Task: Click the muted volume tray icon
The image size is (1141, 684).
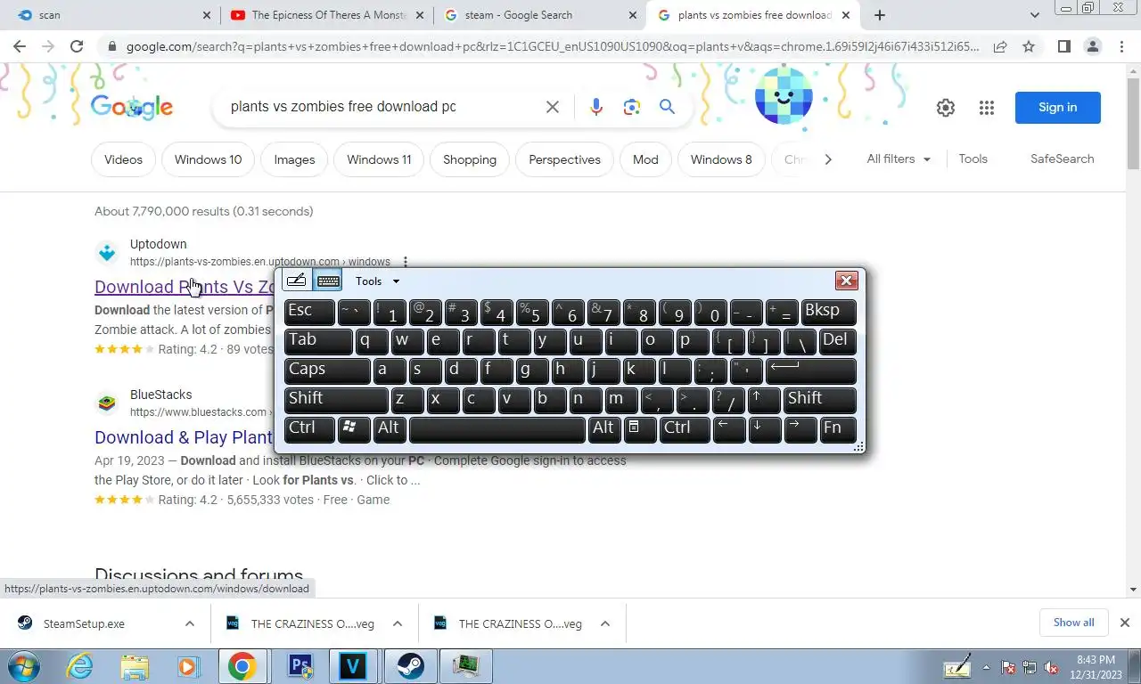Action: pyautogui.click(x=1051, y=667)
